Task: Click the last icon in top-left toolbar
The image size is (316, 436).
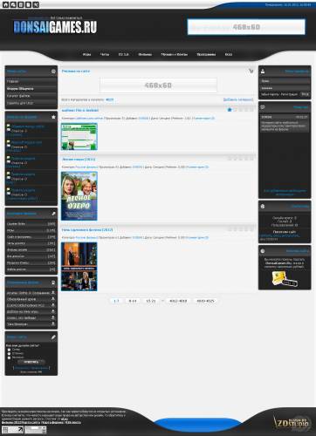Action: point(36,4)
